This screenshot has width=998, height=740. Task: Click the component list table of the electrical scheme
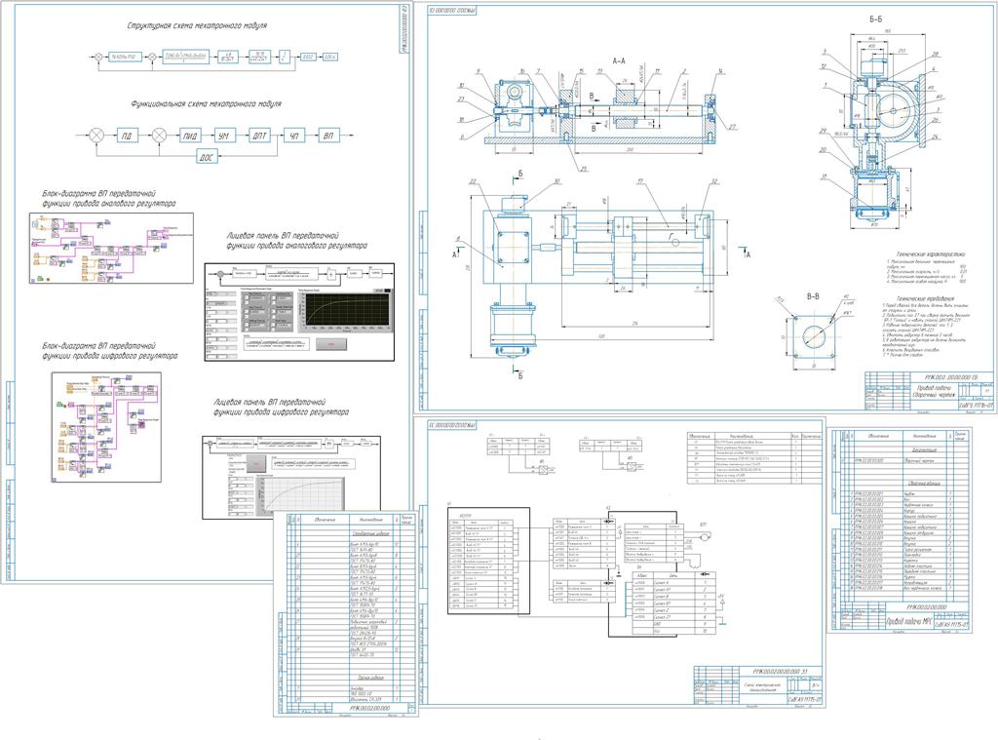coord(753,459)
